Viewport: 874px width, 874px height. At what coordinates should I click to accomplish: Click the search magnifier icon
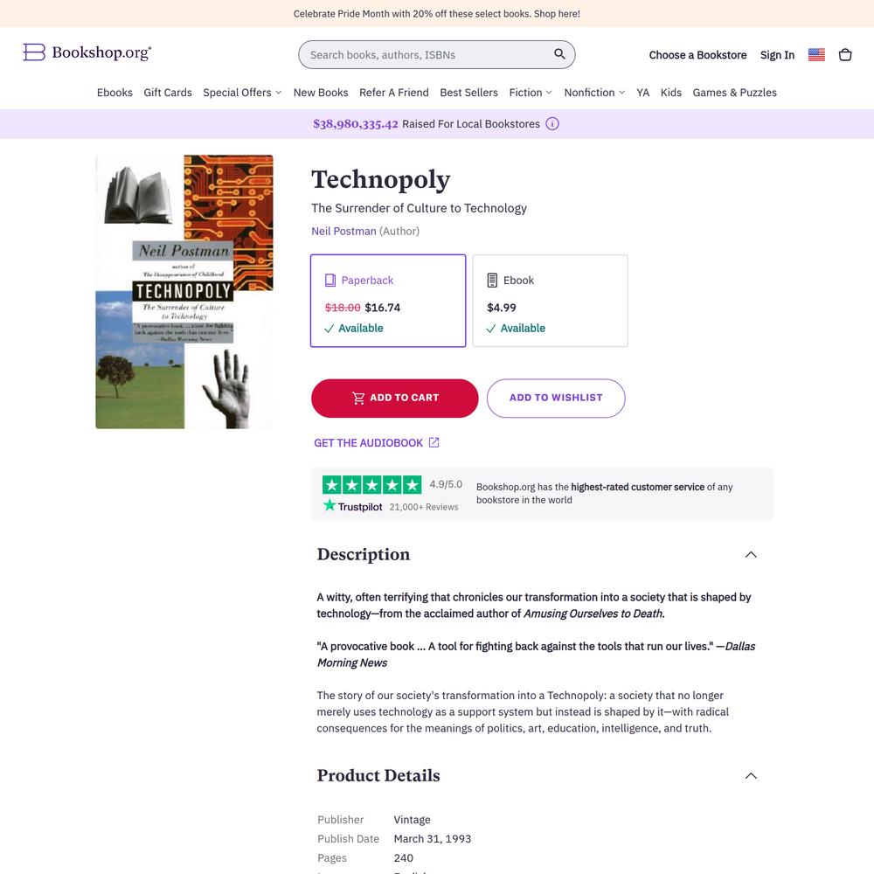[559, 54]
